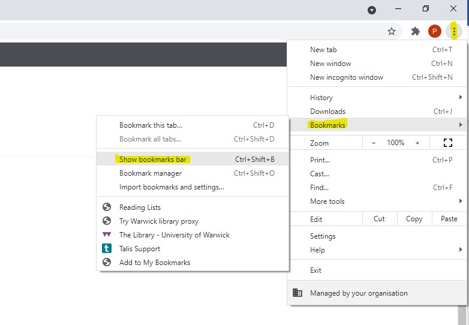This screenshot has height=325, width=469.
Task: Decrease zoom with the minus button
Action: coord(374,143)
